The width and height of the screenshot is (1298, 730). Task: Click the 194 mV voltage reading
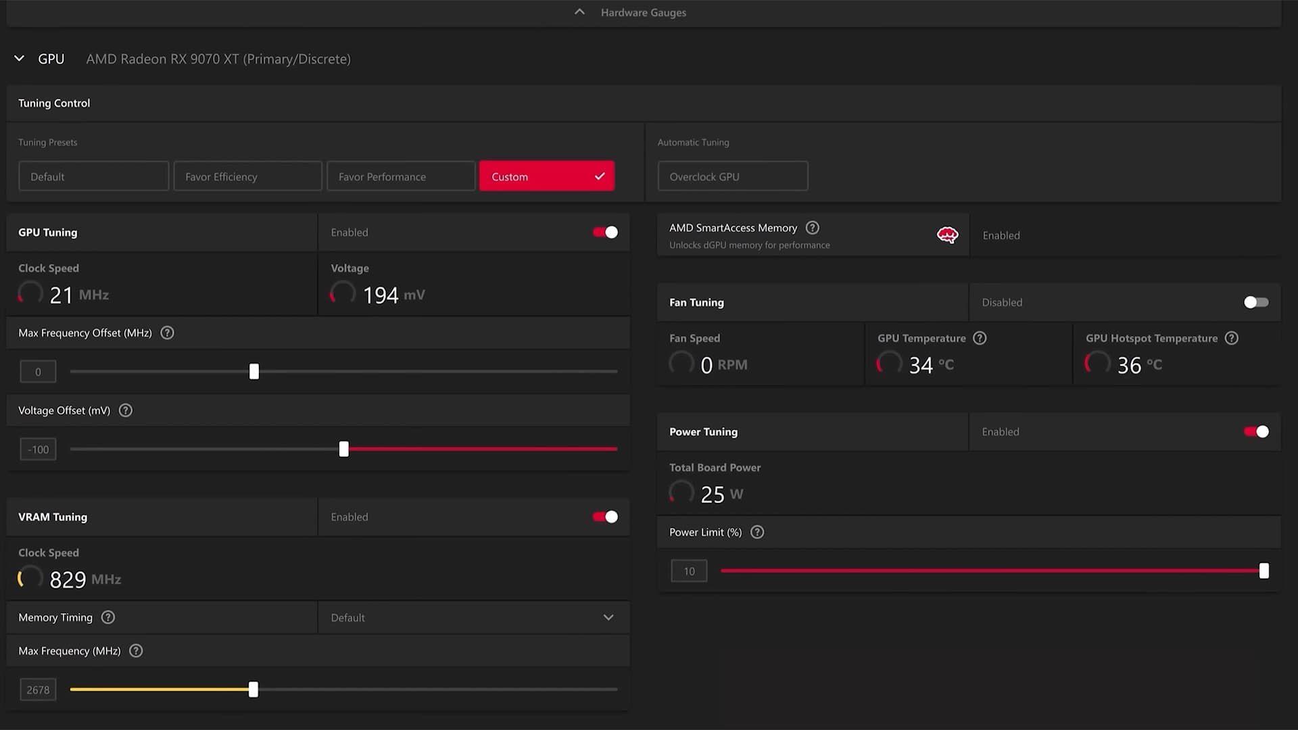(x=394, y=295)
